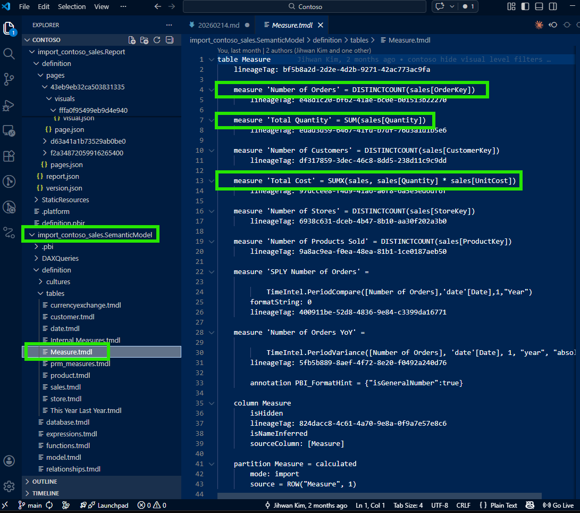Expand the OUTLINE section
580x513 pixels.
click(27, 482)
